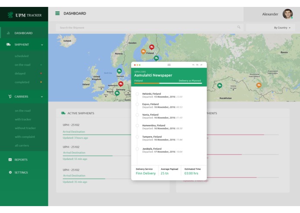Click the orange truck pin in Finland
Viewport: 300px width, 213px height.
tap(143, 52)
